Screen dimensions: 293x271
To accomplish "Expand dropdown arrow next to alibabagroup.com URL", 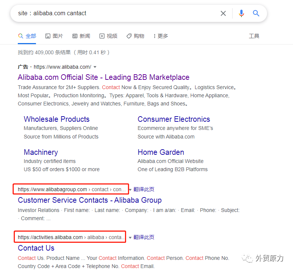I will click(130, 190).
